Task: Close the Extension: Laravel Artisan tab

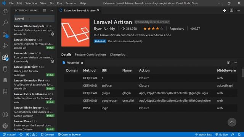Action: [98, 10]
